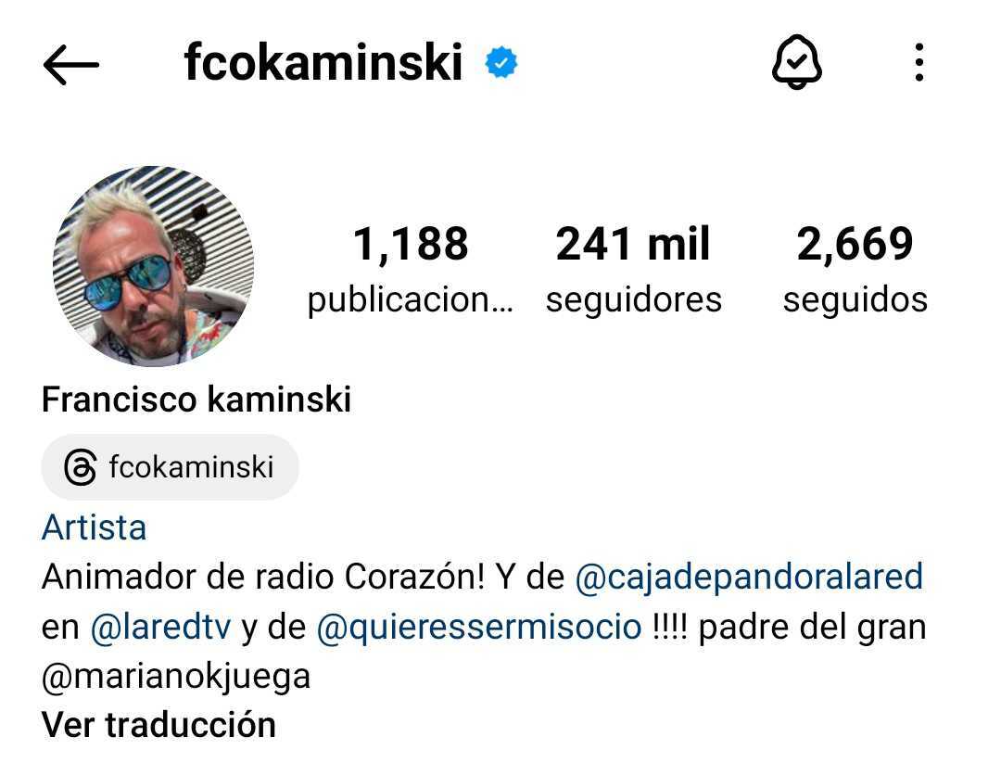Tap the truncated publicacion… label

pyautogui.click(x=411, y=300)
